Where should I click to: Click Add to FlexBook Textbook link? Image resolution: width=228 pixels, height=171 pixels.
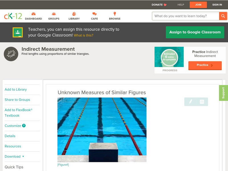tap(19, 113)
